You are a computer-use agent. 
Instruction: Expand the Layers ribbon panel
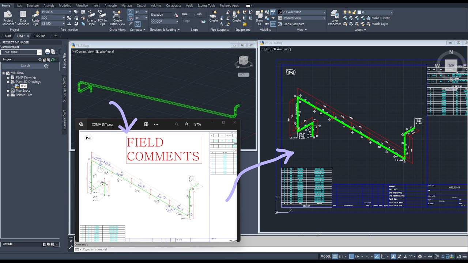(x=360, y=30)
